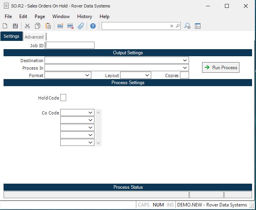
Task: Clear the toolbar search box with X
Action: [172, 26]
